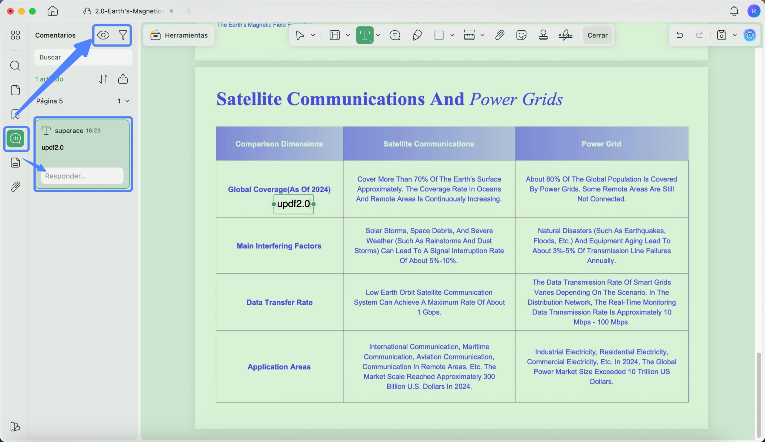This screenshot has width=765, height=442.
Task: Select the superace comment card
Action: (x=83, y=154)
